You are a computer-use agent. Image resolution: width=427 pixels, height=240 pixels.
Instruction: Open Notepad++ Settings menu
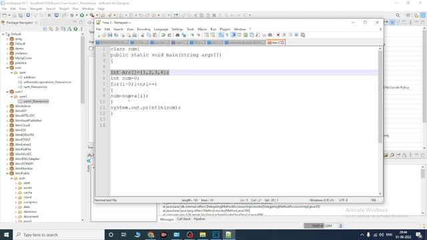[177, 29]
